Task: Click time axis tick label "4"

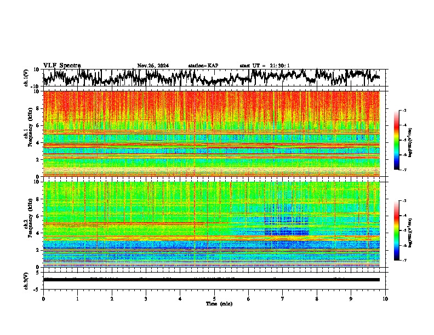Action: coord(180,299)
